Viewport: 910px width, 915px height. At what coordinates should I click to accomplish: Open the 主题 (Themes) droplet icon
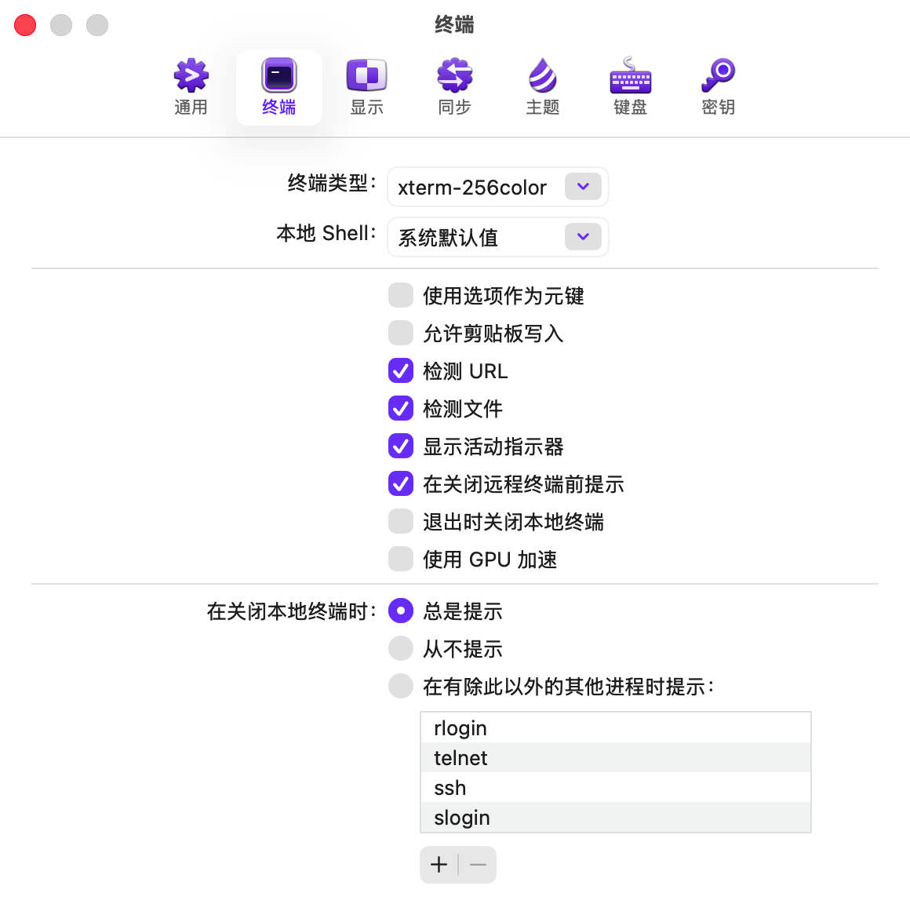point(542,77)
